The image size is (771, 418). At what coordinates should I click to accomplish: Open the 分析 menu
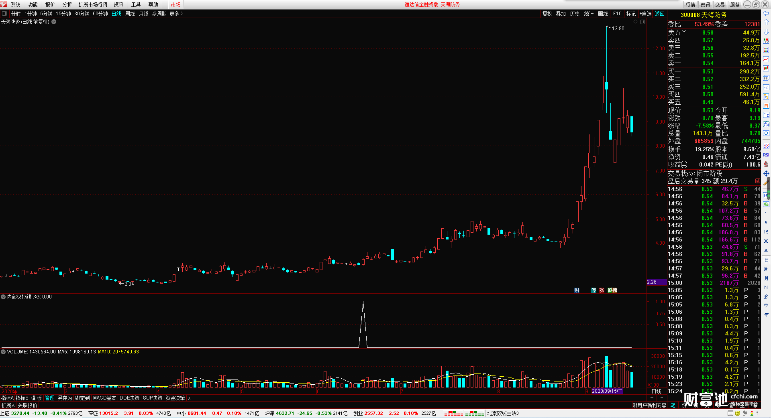(67, 4)
